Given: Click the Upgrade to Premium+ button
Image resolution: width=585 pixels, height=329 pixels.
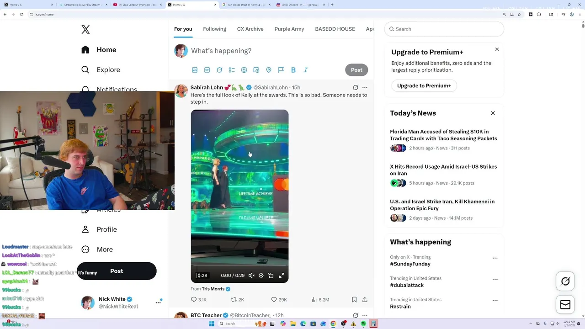Looking at the screenshot, I should click(x=424, y=85).
